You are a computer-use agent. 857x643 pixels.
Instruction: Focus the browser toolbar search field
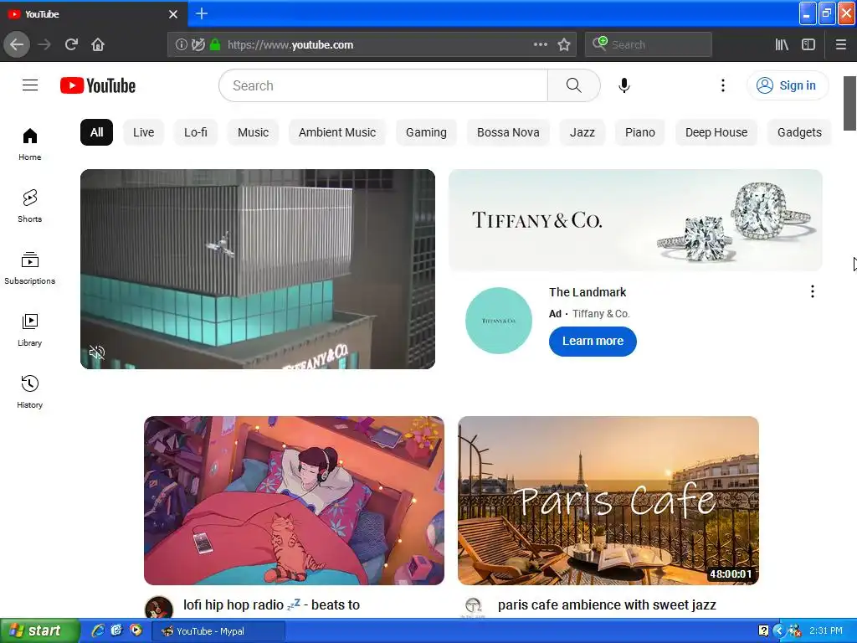point(649,44)
